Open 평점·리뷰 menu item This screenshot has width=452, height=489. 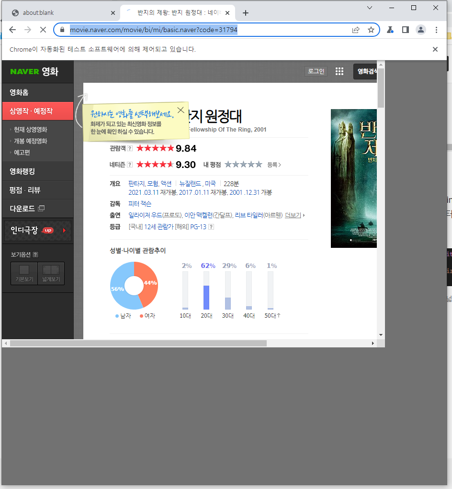pos(38,190)
